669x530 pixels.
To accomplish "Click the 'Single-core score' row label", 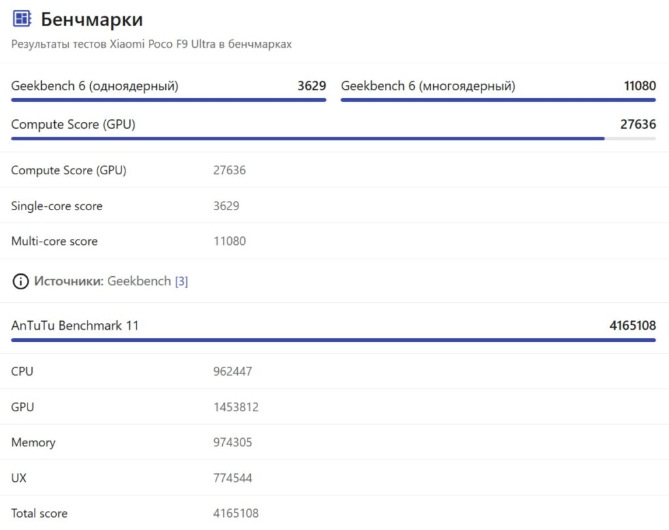I will (57, 206).
